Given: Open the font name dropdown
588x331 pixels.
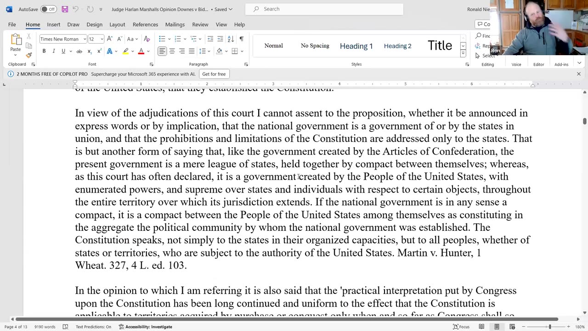Looking at the screenshot, I should coord(85,39).
